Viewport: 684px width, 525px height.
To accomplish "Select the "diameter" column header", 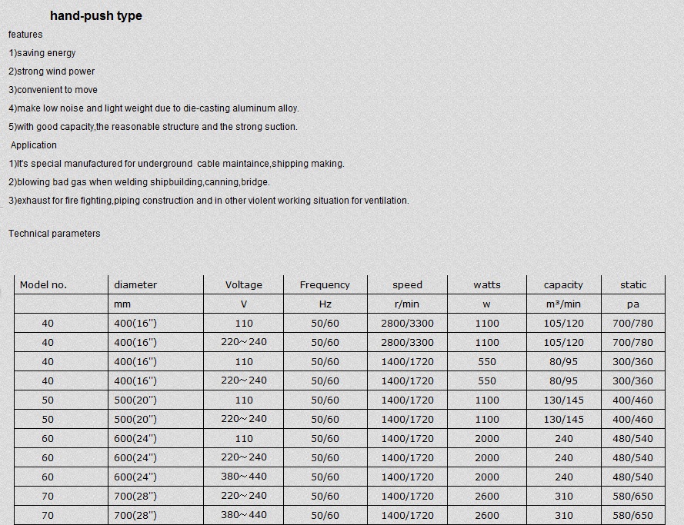I will pos(135,285).
